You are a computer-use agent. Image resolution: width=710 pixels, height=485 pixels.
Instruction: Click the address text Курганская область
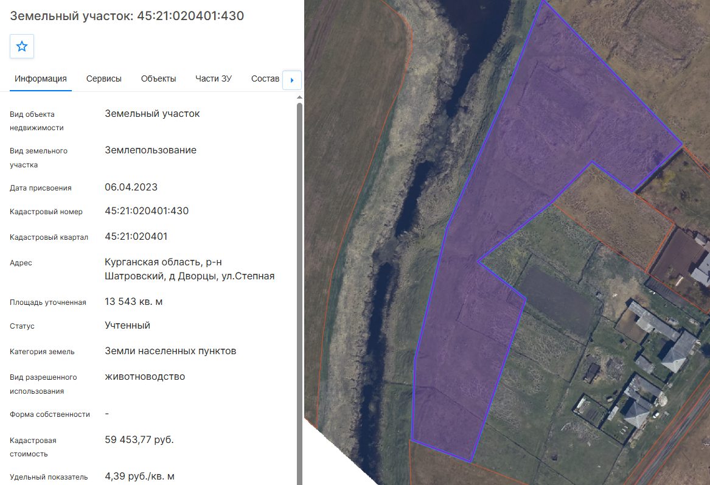[x=189, y=269]
